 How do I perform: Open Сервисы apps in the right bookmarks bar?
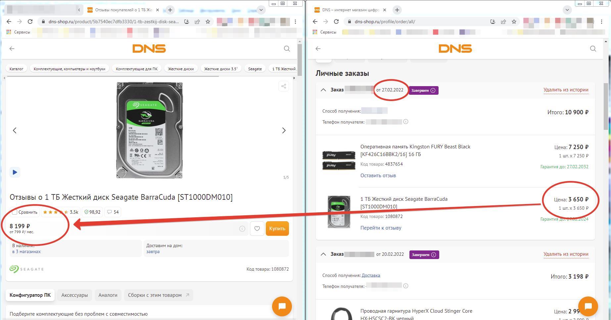pyautogui.click(x=324, y=32)
